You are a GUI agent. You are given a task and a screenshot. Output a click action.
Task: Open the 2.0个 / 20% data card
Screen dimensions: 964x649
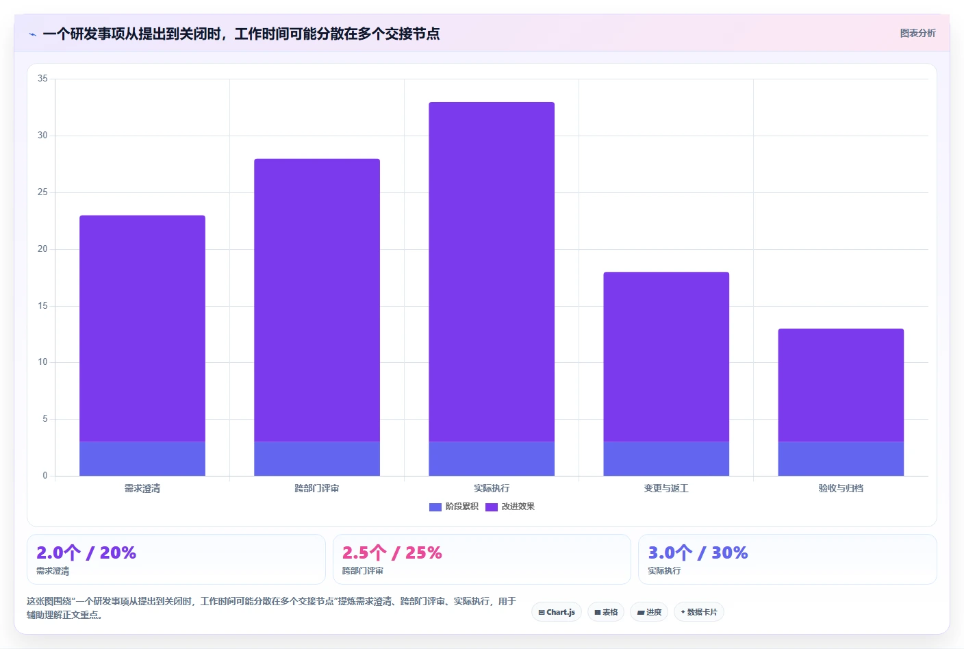coord(176,559)
